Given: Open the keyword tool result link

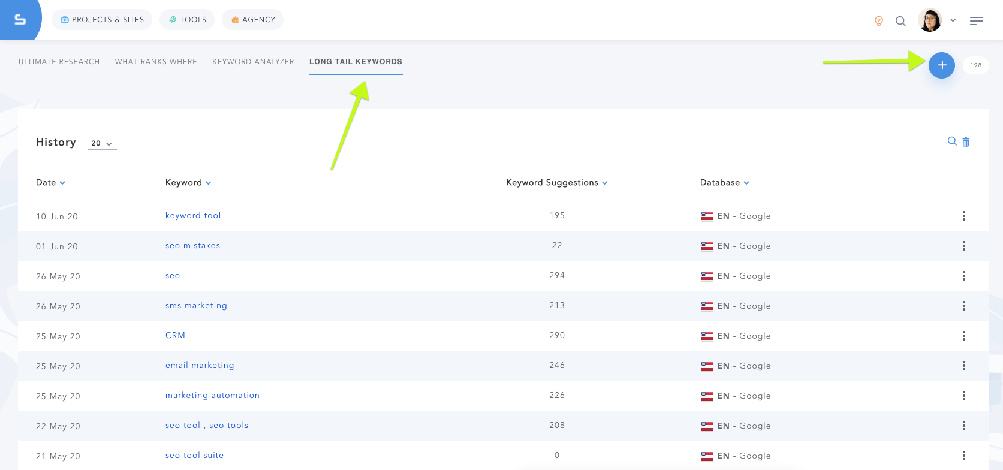Looking at the screenshot, I should click(193, 215).
